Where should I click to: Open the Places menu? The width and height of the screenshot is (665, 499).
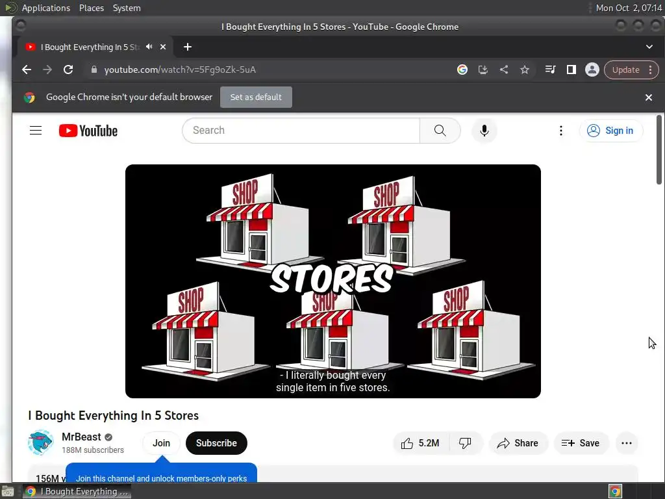91,8
